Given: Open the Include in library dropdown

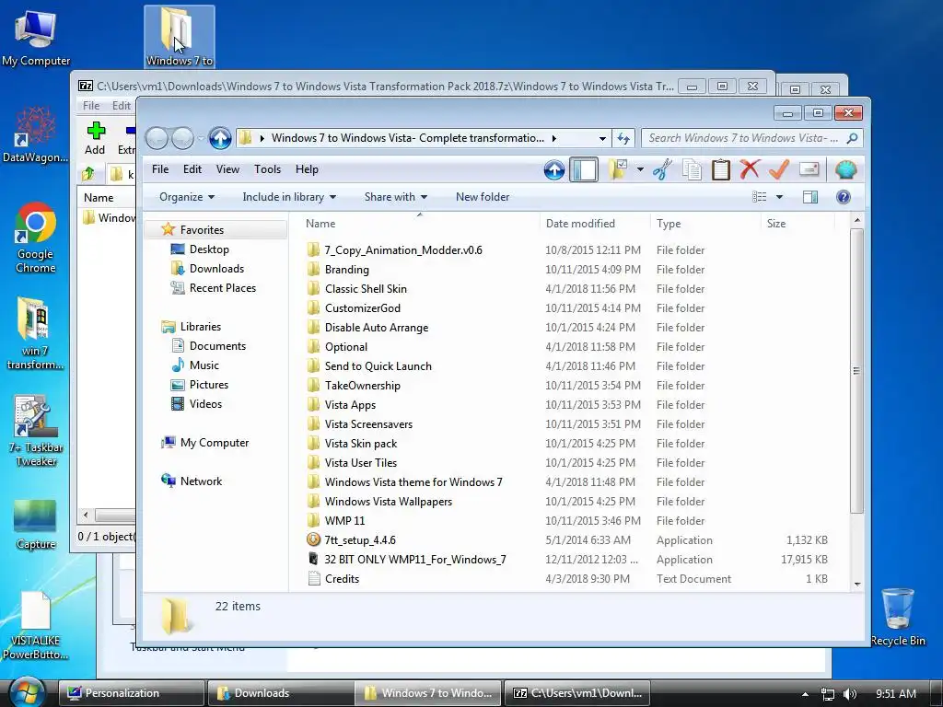Looking at the screenshot, I should coord(289,197).
